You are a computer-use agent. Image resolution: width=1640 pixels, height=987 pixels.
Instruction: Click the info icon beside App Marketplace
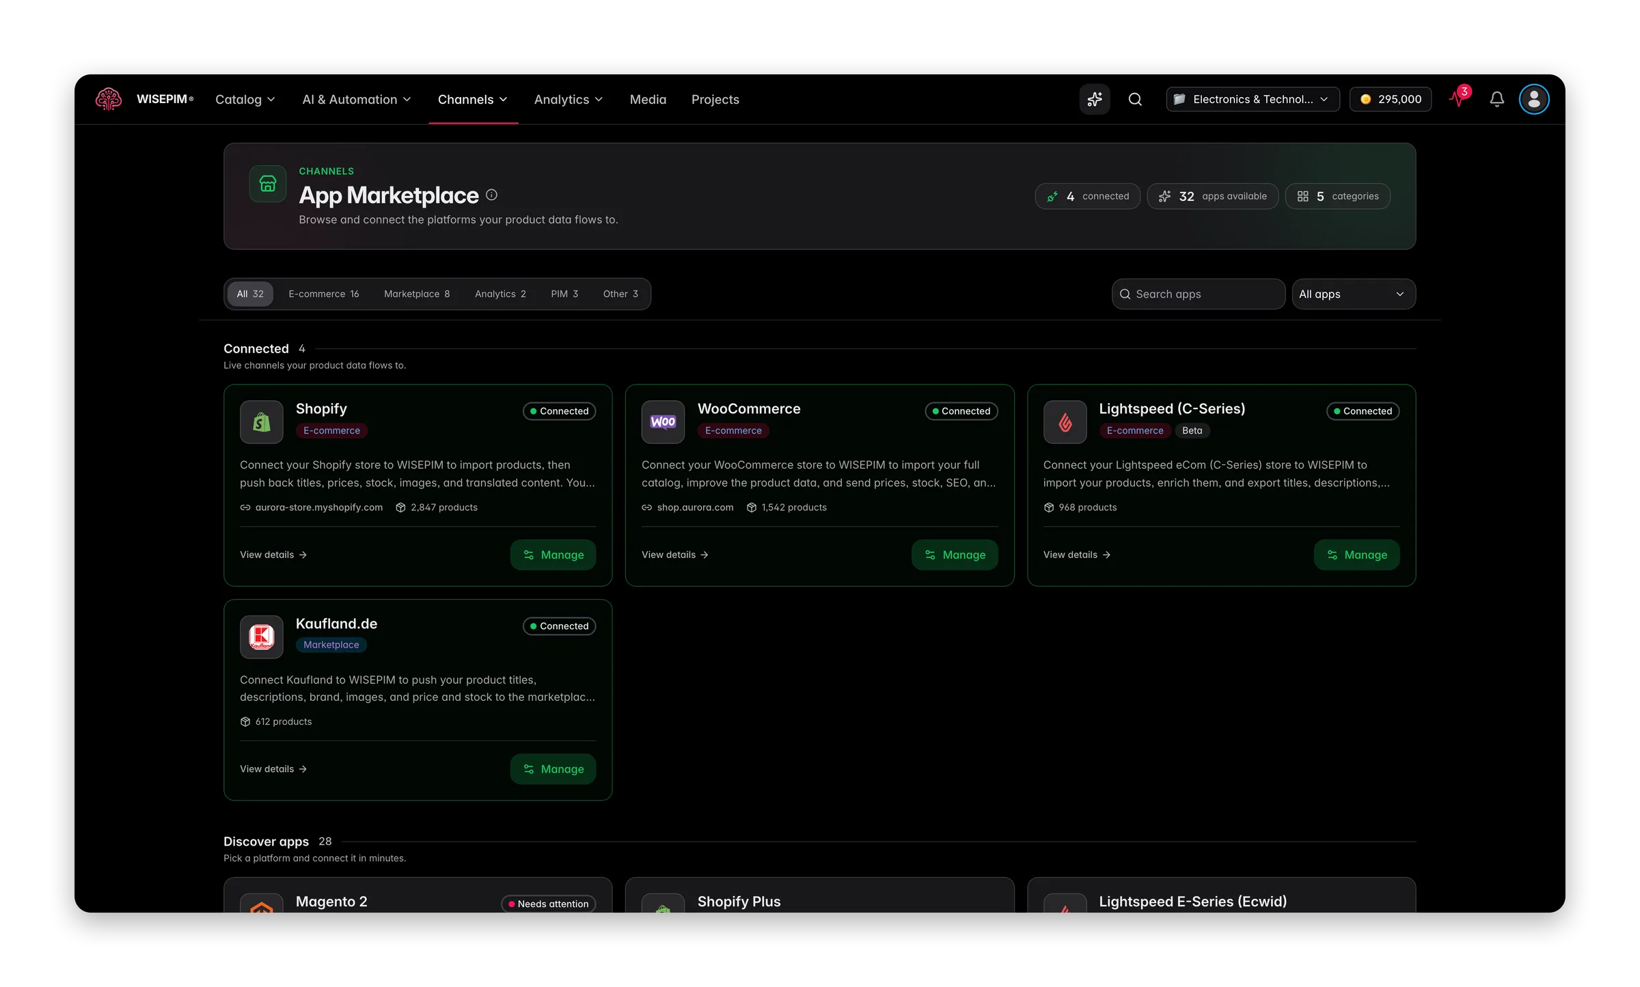[x=491, y=195]
